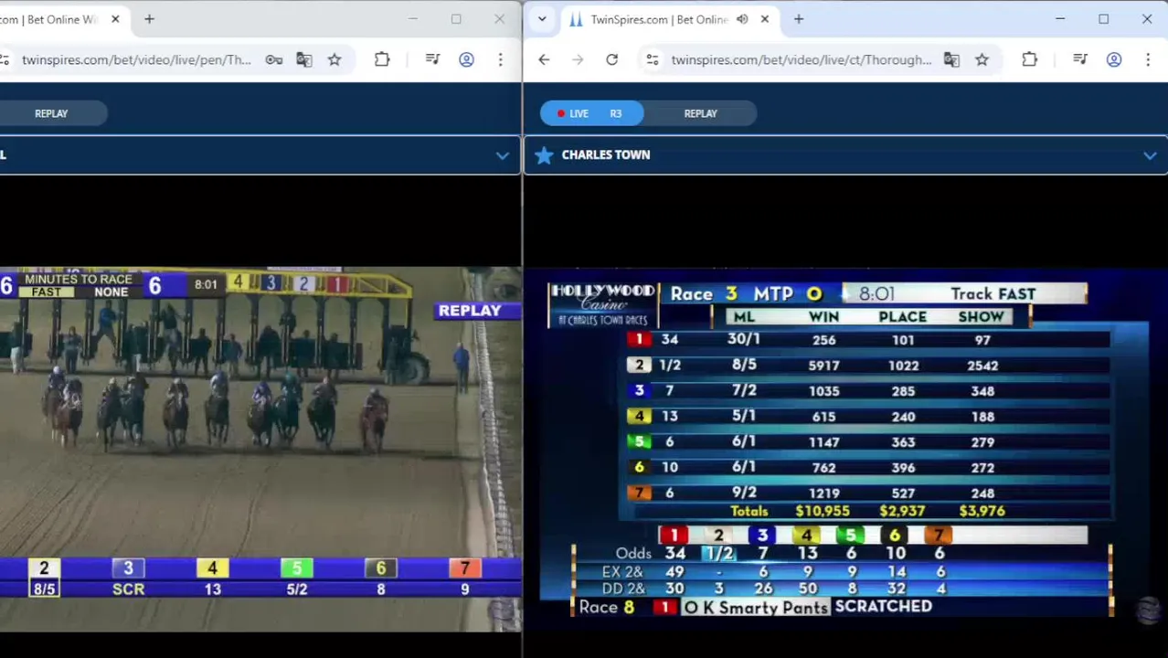Close TwinSpires tab in right window
The image size is (1168, 658).
(765, 19)
